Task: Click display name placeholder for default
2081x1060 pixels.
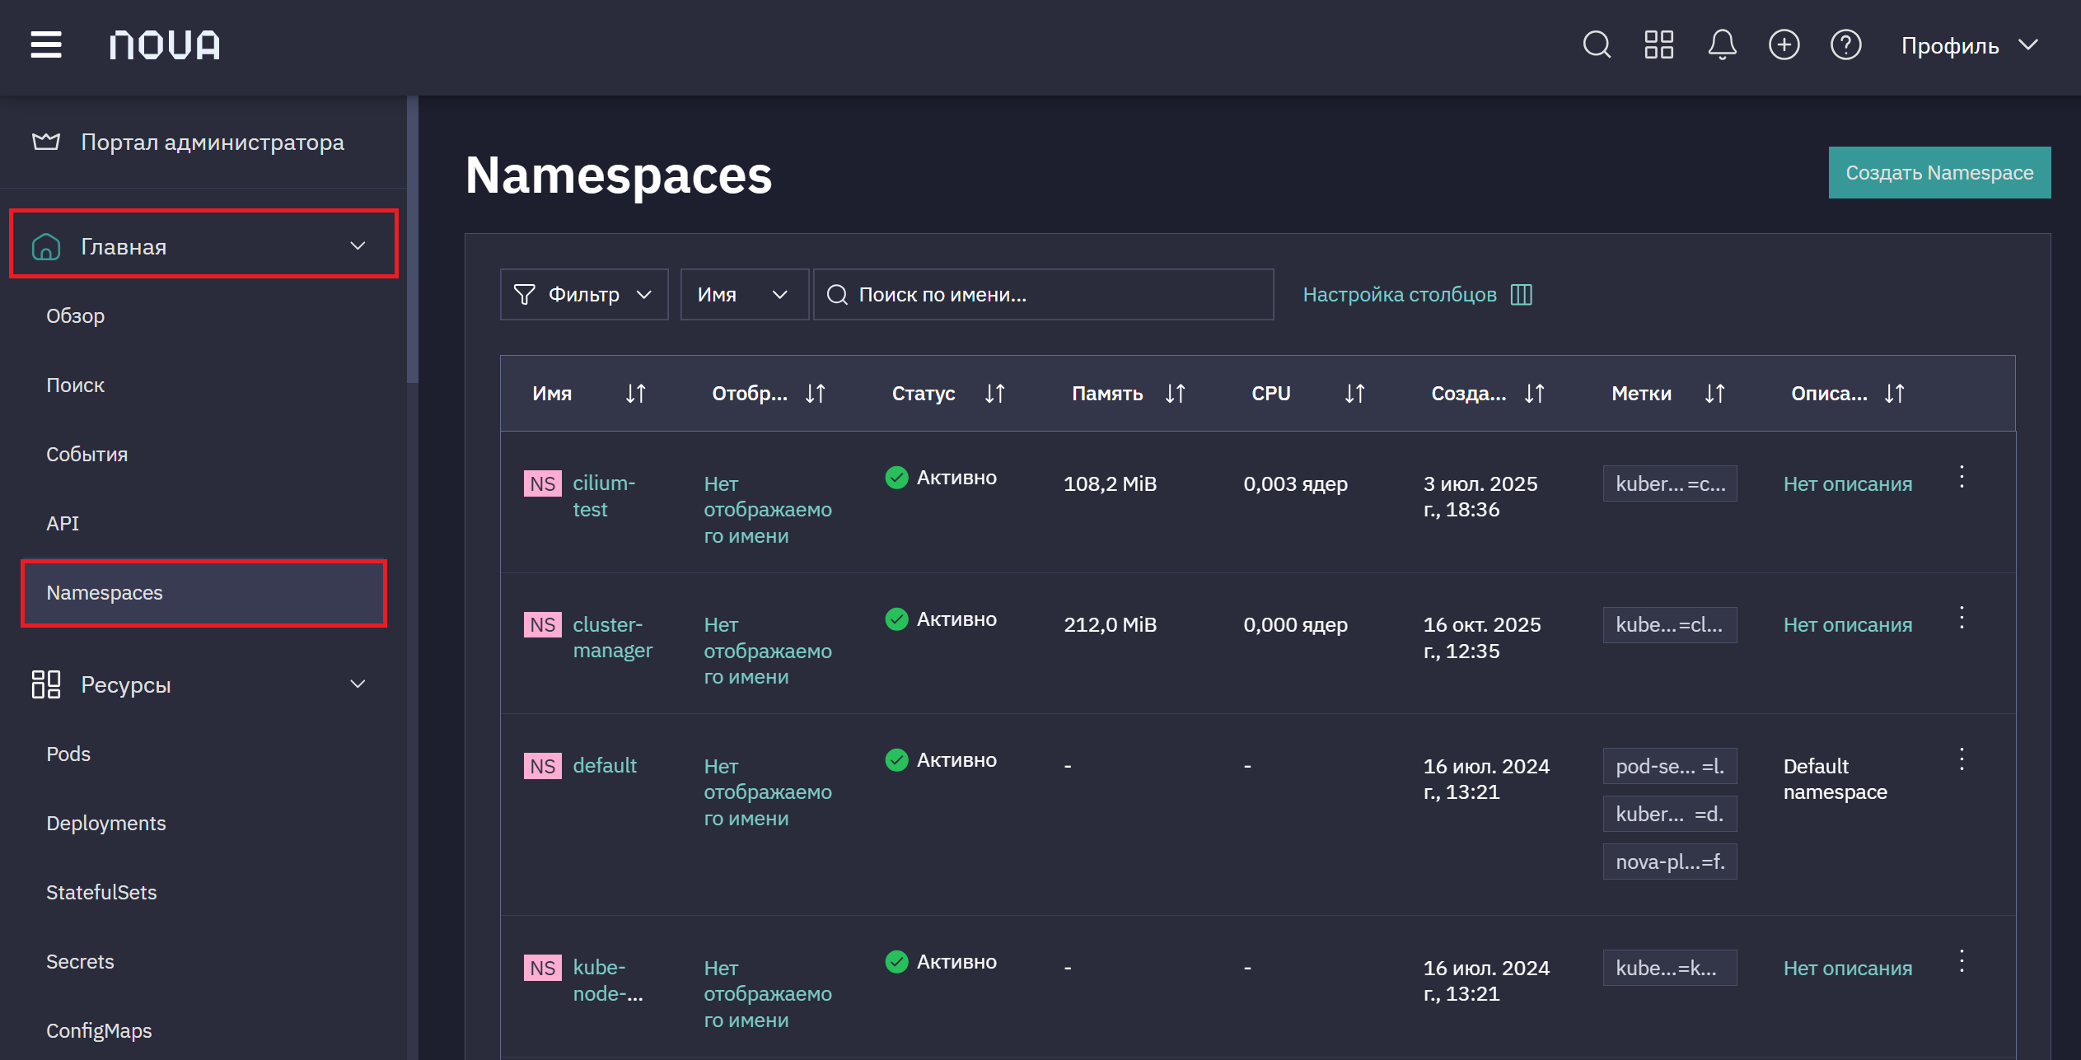Action: tap(768, 792)
